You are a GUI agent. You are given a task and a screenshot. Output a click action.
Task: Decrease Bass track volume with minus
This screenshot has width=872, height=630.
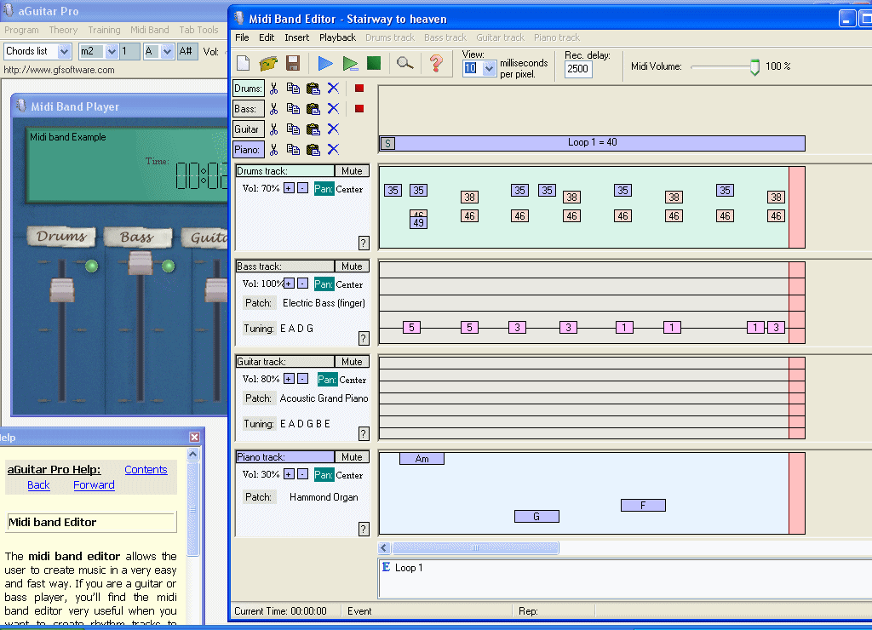pyautogui.click(x=302, y=283)
